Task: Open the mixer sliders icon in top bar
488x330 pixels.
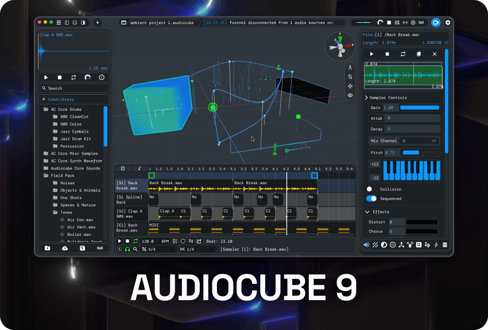Action: pyautogui.click(x=397, y=22)
